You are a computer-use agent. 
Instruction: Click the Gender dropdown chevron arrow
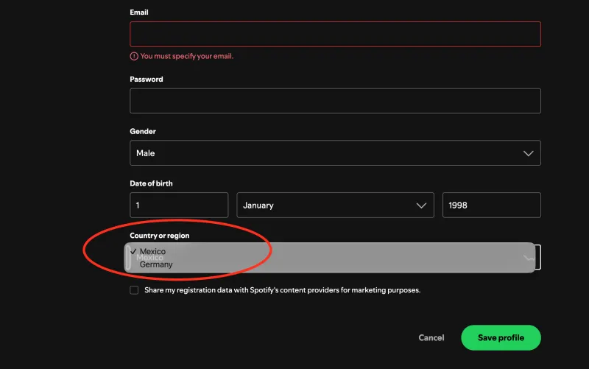click(528, 153)
